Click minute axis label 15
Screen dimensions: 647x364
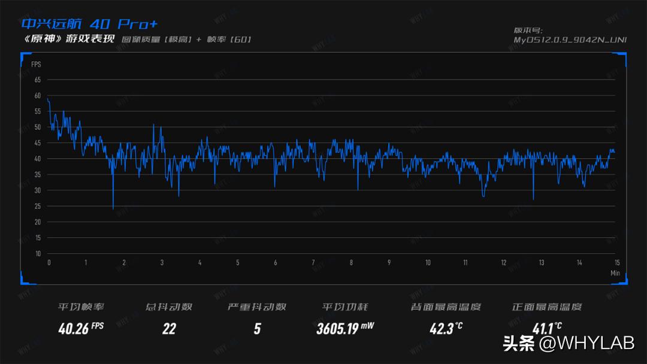pos(617,263)
